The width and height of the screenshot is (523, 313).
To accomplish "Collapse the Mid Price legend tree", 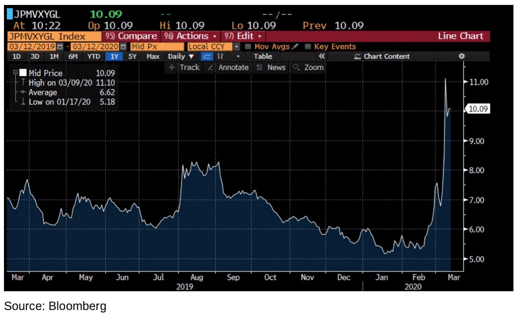I will pyautogui.click(x=15, y=72).
